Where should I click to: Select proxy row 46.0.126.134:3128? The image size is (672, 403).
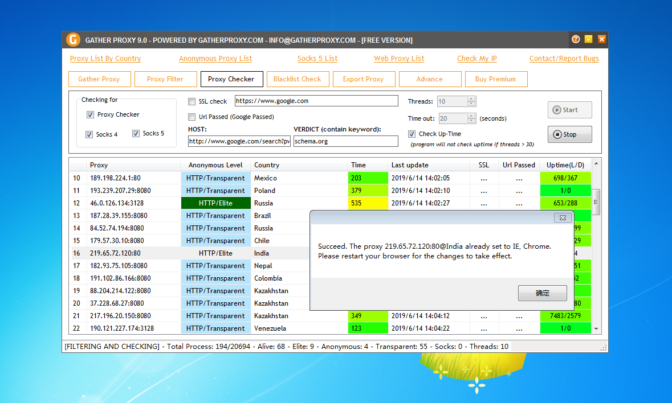click(331, 203)
